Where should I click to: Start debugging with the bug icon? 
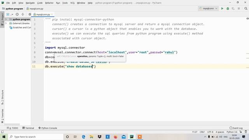coord(228,9)
